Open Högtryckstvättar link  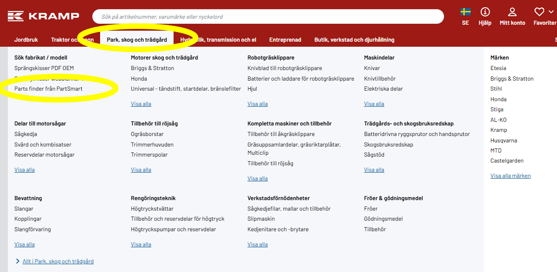pos(152,209)
